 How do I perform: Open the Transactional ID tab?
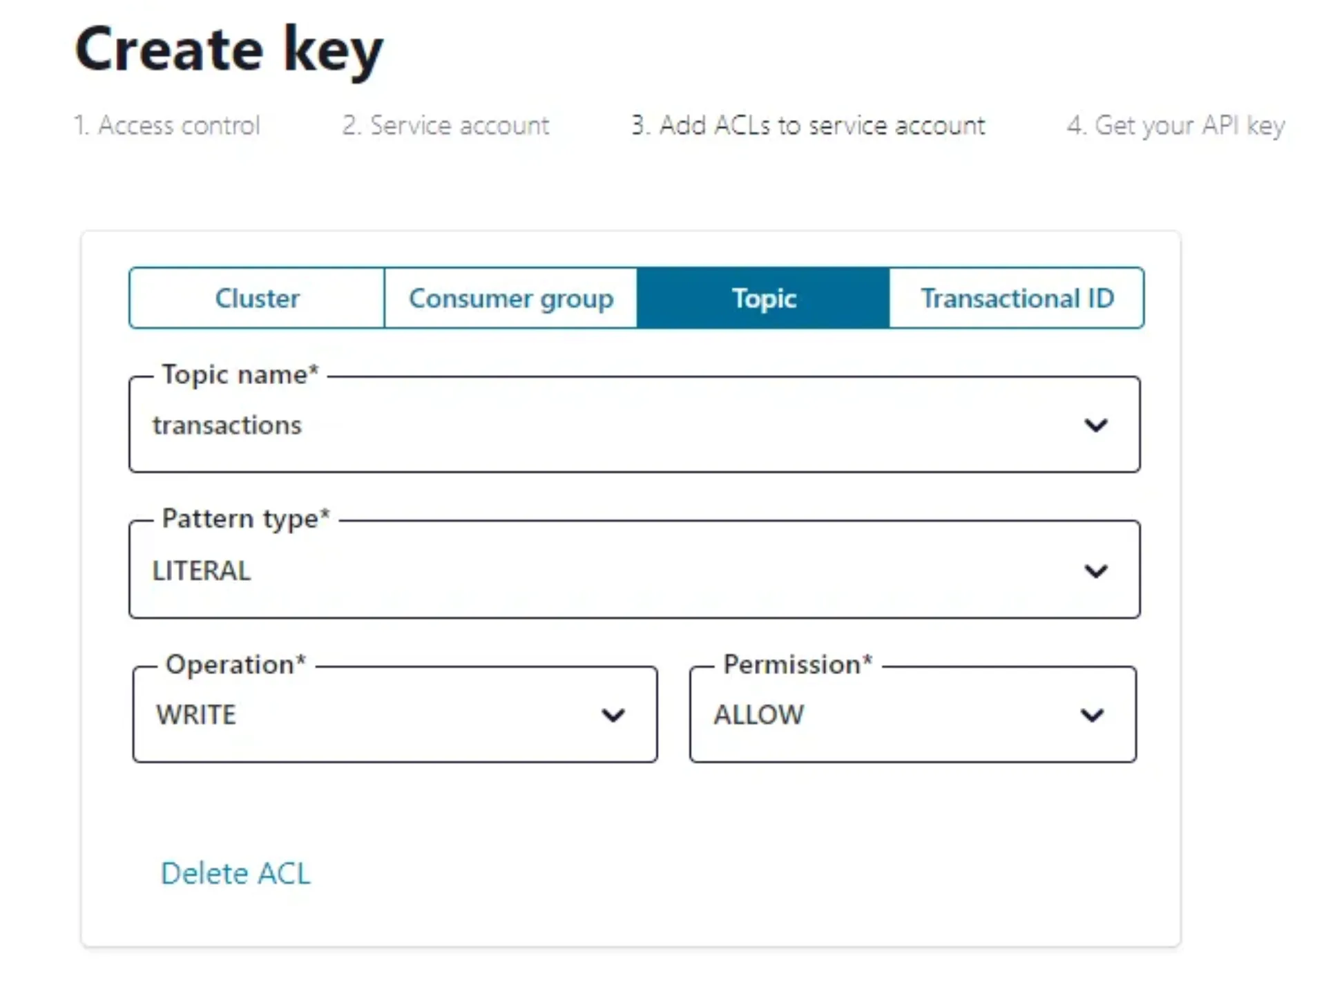click(1017, 298)
